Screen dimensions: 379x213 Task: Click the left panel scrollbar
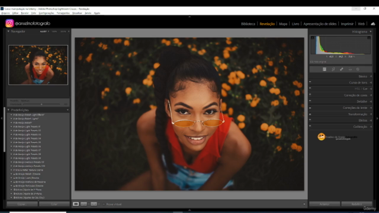[x=4, y=129]
